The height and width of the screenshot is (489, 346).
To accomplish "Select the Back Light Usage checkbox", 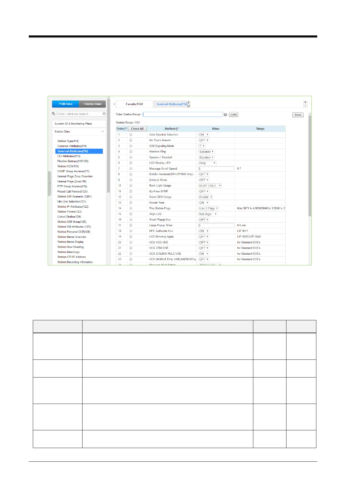I will (131, 186).
